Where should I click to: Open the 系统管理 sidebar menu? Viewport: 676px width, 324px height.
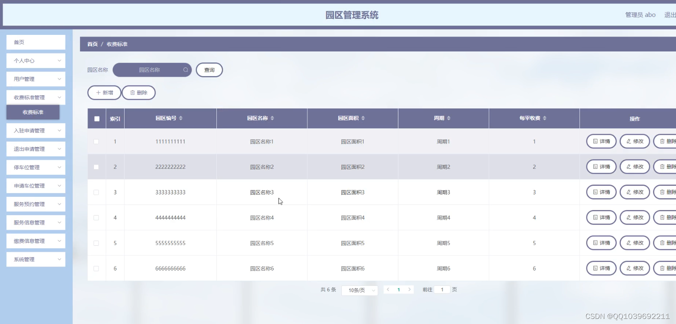point(36,259)
